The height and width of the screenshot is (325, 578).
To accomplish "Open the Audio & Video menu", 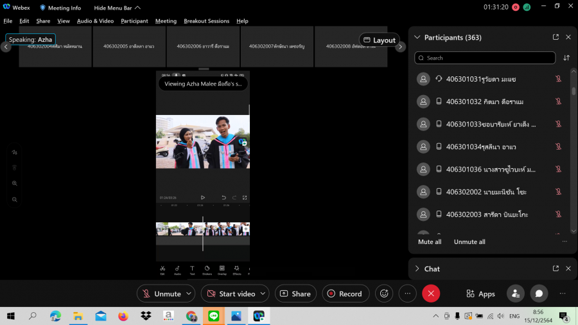I will click(95, 21).
